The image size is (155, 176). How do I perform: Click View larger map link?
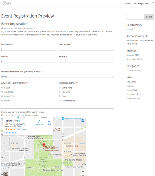pyautogui.click(x=11, y=133)
